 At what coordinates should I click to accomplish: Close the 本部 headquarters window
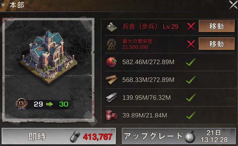(x=233, y=5)
